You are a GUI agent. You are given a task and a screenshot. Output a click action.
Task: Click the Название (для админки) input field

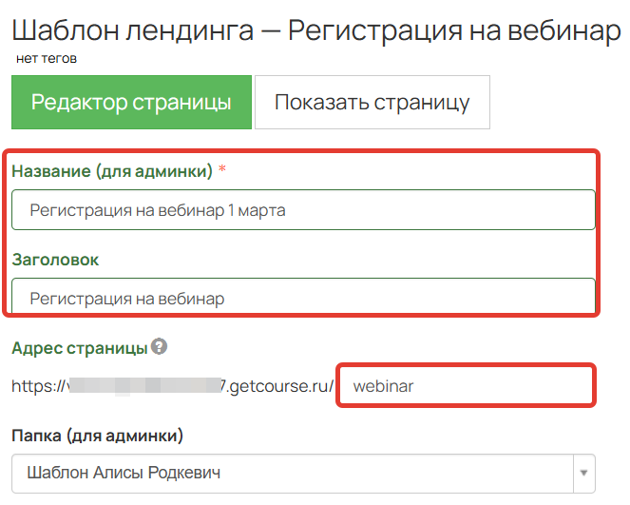pos(303,210)
